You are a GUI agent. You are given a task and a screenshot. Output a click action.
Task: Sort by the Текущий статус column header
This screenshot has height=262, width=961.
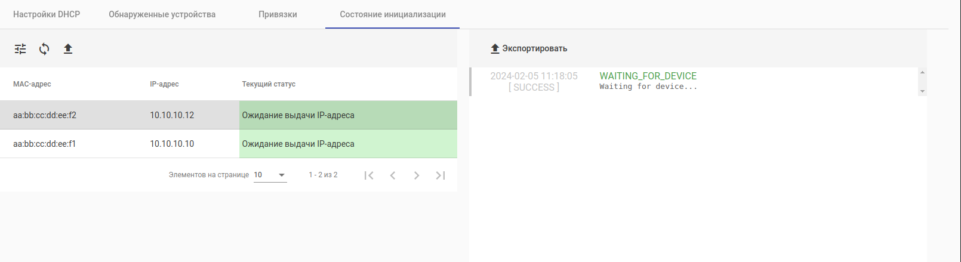269,84
